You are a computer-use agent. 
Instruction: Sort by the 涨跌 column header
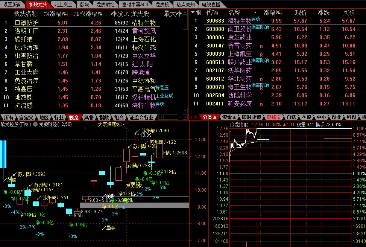click(324, 13)
